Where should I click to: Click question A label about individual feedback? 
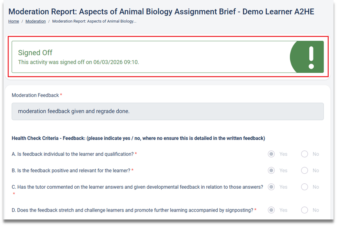[73, 154]
